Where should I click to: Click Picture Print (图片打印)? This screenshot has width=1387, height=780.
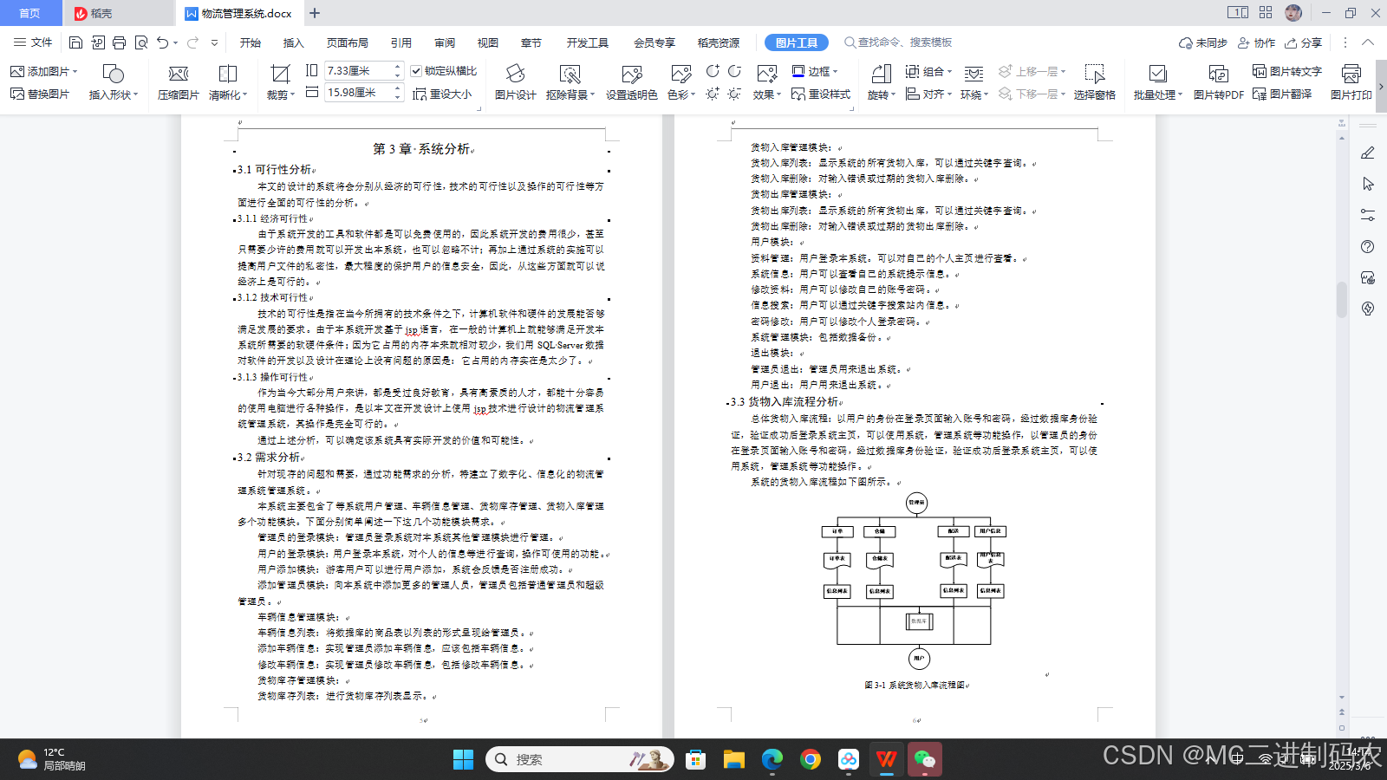[x=1351, y=83]
